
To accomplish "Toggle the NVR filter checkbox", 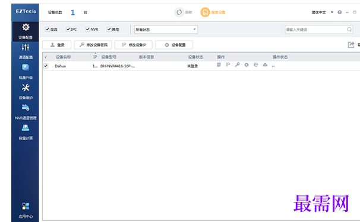I will point(87,29).
